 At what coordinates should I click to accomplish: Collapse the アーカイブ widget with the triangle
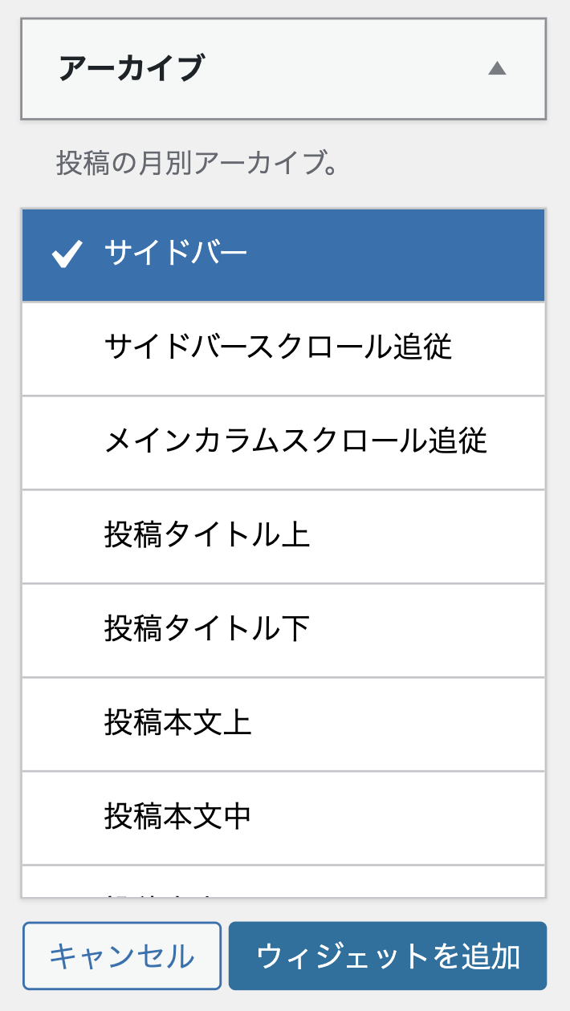tap(497, 69)
